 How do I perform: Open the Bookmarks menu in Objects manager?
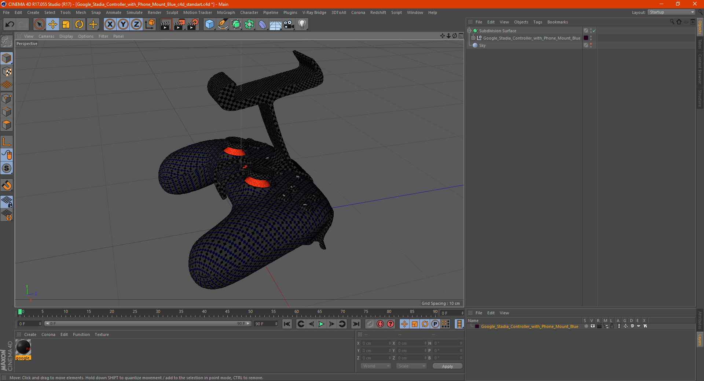click(x=557, y=22)
